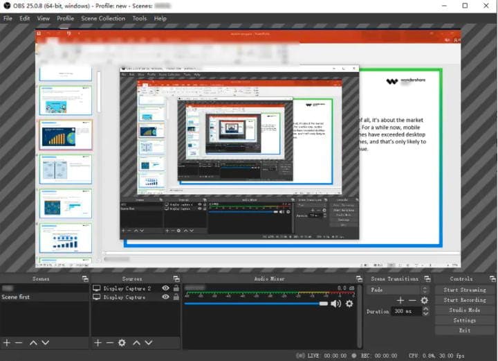This screenshot has height=361, width=498.
Task: Open transition properties gear icon
Action: [424, 300]
